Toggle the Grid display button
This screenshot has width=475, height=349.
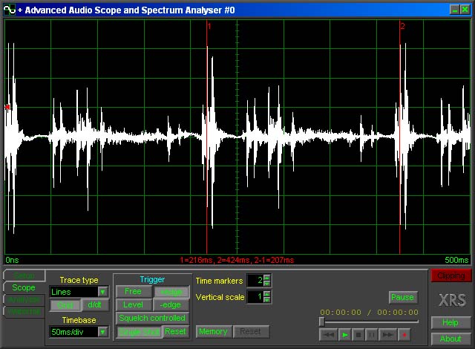coord(65,305)
